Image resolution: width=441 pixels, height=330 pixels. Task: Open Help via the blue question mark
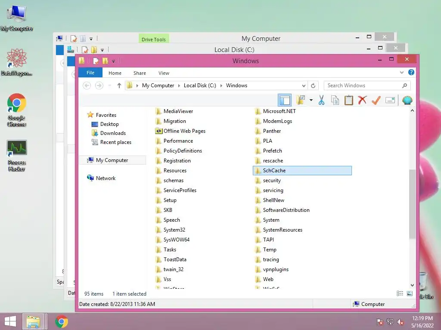[411, 72]
